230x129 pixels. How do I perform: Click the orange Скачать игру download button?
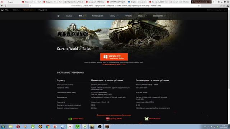pos(114,57)
